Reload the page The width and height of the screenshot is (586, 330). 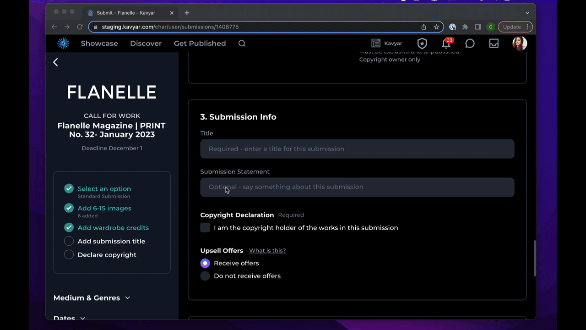(80, 27)
